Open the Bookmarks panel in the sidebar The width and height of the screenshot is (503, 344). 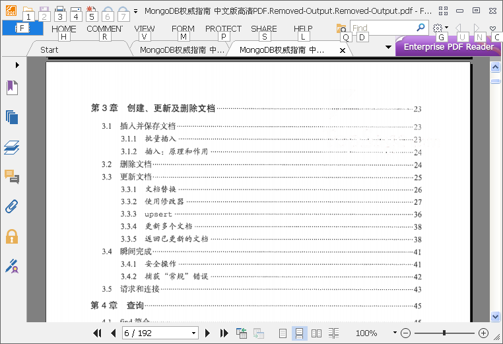[x=12, y=88]
